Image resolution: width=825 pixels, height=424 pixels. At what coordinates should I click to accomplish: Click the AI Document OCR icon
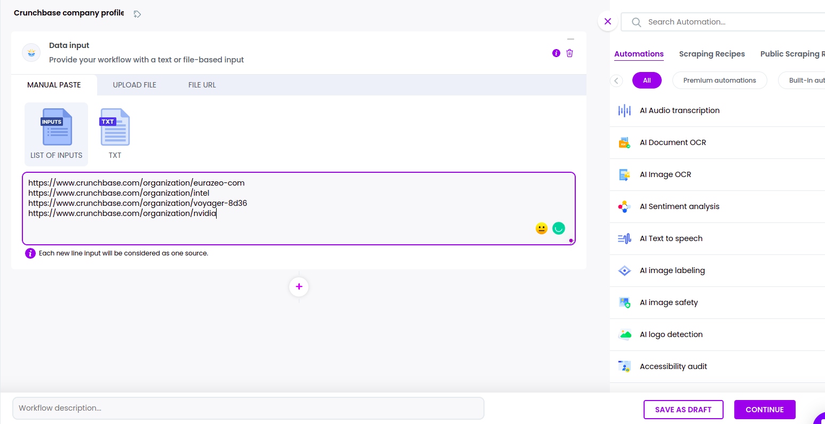coord(624,142)
